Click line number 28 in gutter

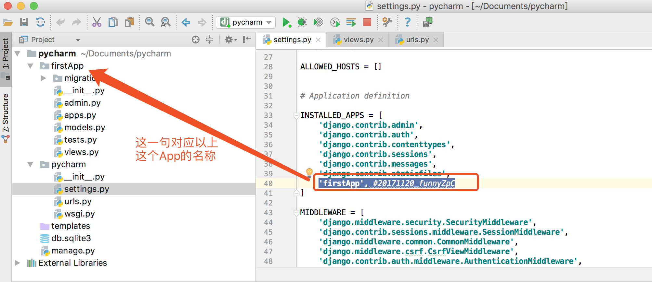click(x=268, y=67)
